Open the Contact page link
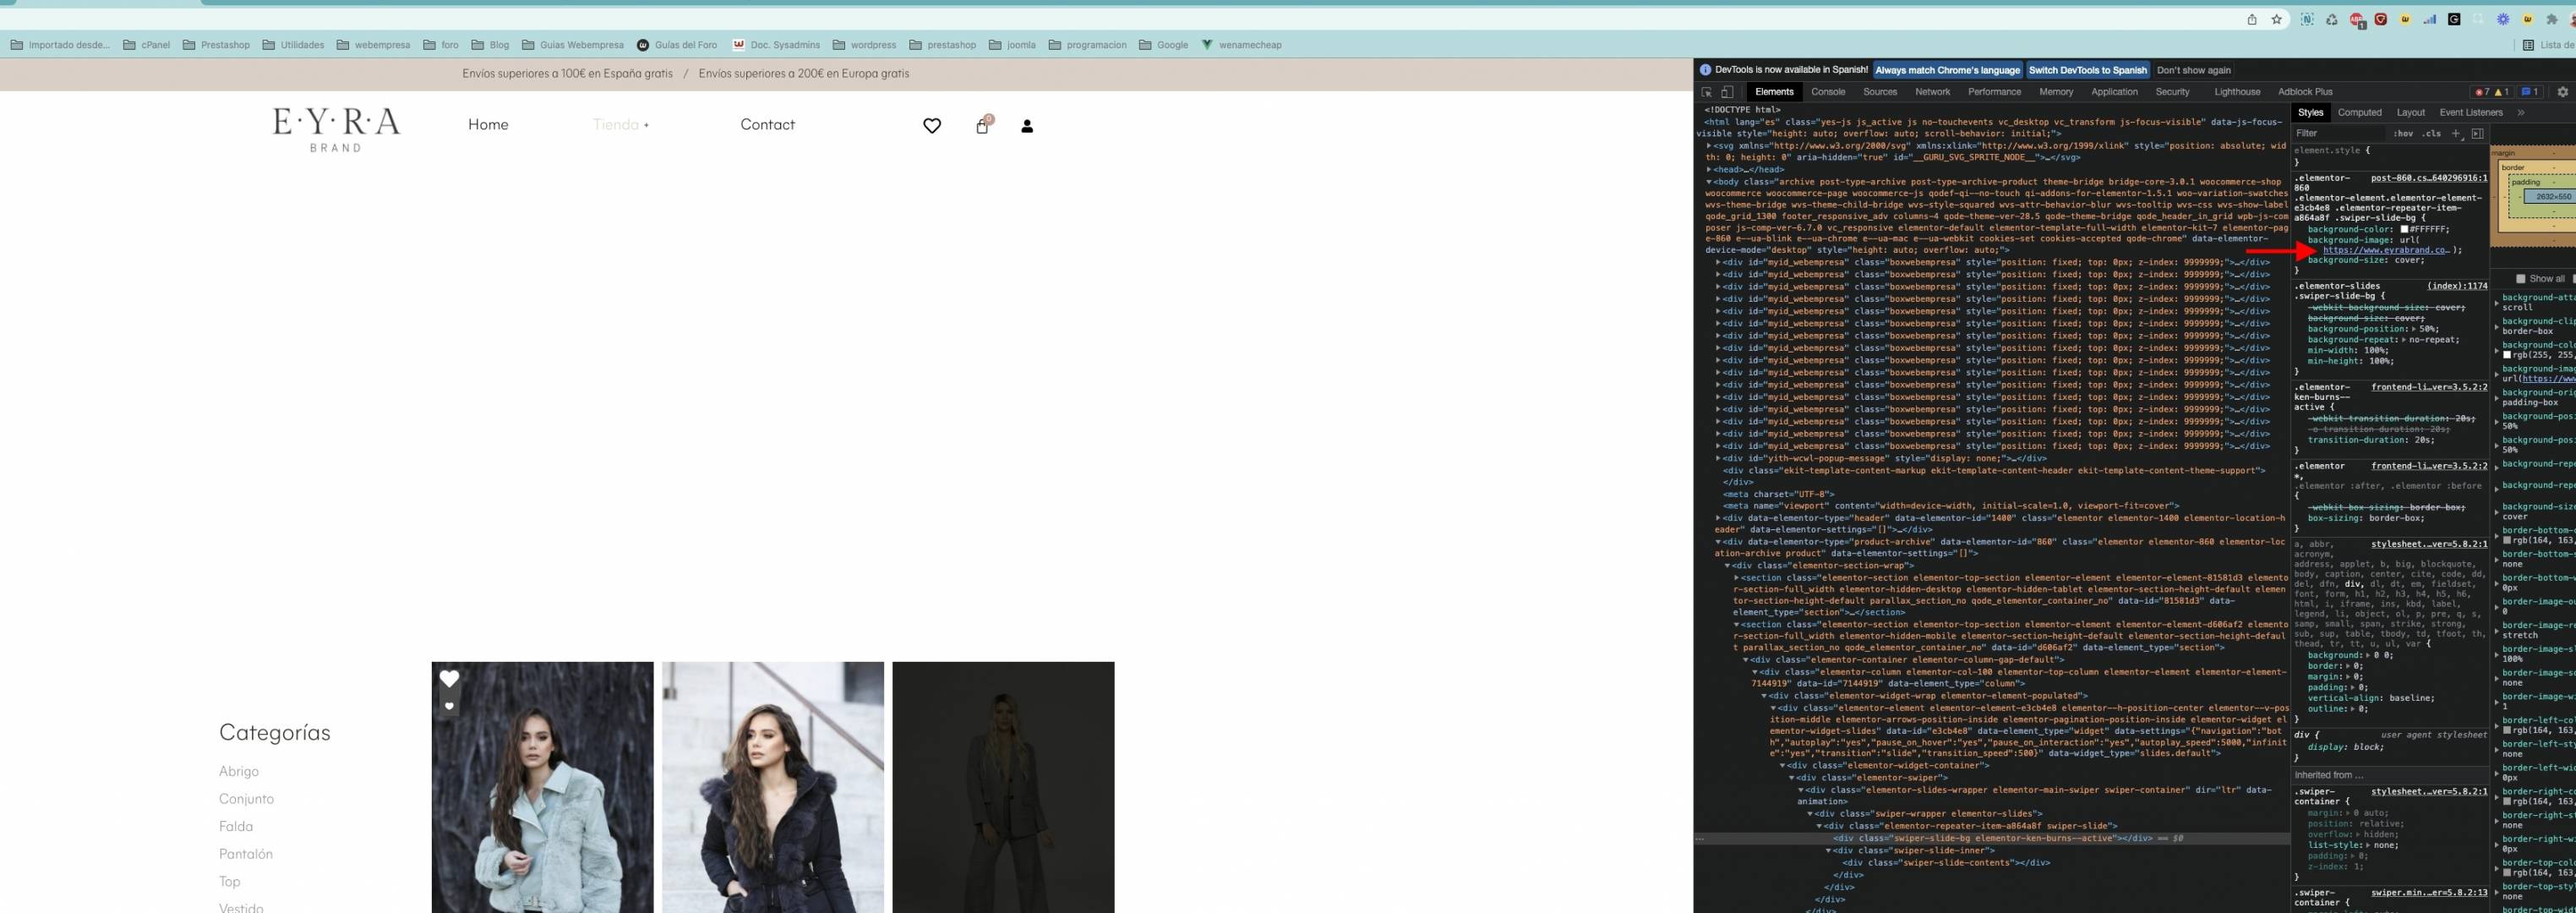The height and width of the screenshot is (913, 2576). (x=767, y=125)
